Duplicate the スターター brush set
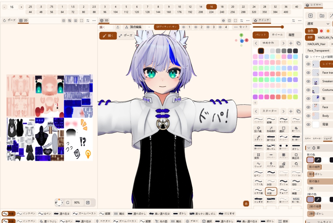 pos(299,111)
